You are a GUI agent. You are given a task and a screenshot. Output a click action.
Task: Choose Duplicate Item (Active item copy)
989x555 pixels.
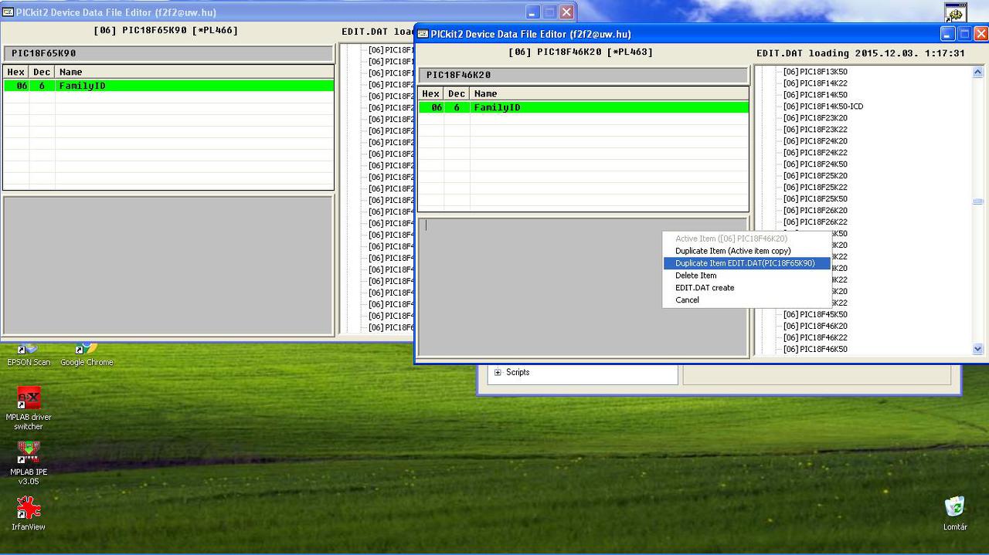(x=732, y=251)
